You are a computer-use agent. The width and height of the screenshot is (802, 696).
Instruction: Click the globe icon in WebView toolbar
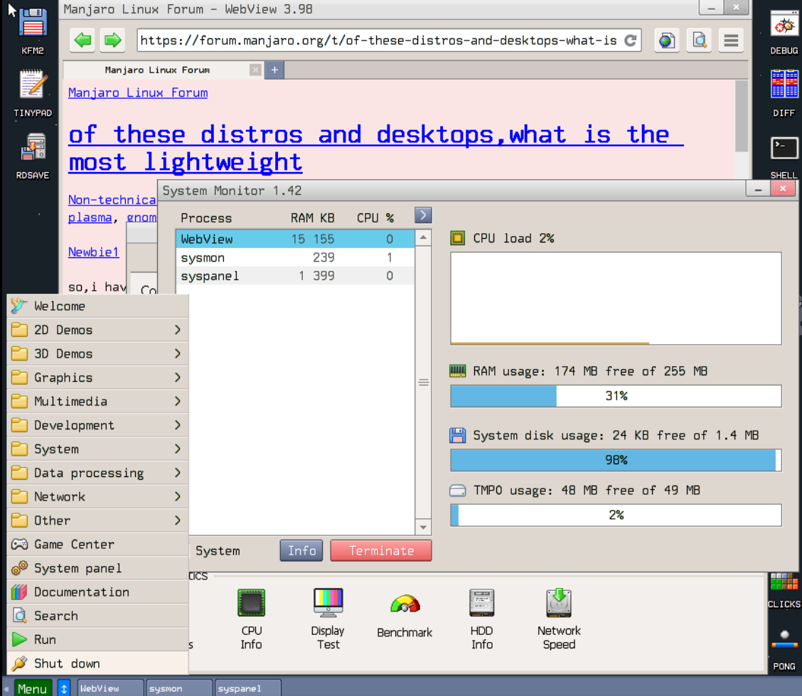tap(666, 41)
